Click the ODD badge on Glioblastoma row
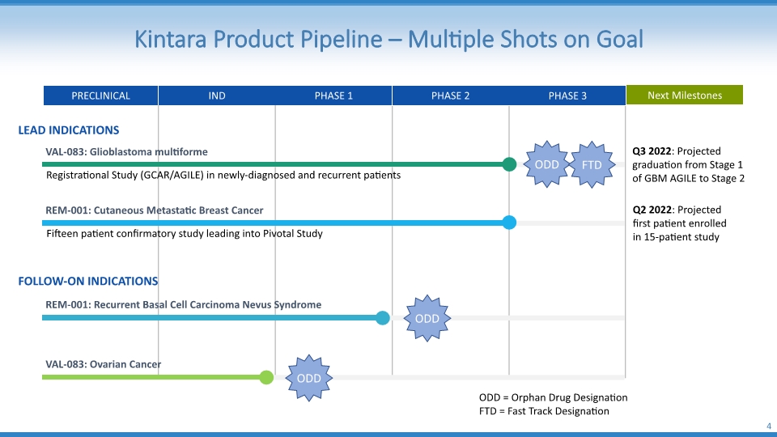This screenshot has width=777, height=437. [x=546, y=164]
